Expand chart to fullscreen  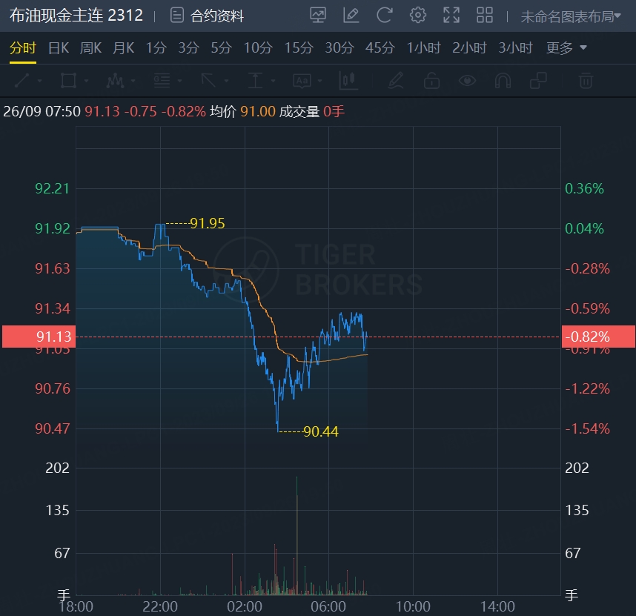(451, 15)
